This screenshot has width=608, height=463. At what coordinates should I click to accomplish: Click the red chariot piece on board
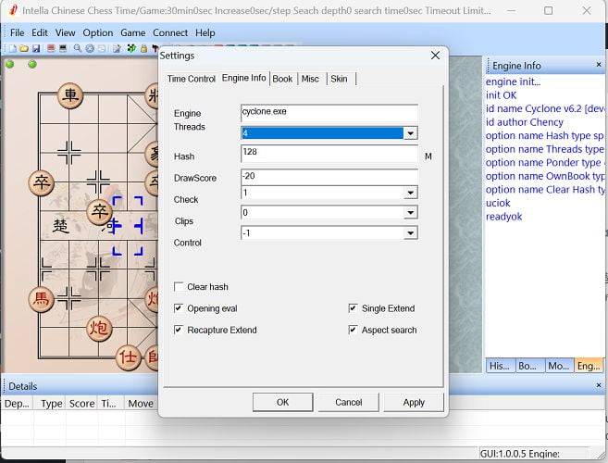[69, 94]
